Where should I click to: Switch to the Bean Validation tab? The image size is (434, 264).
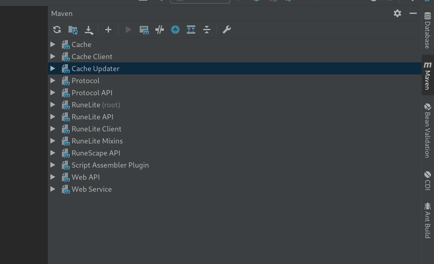pyautogui.click(x=427, y=130)
